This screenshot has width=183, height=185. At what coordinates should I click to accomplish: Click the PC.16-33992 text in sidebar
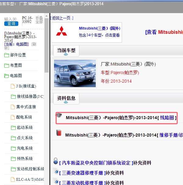point(27,20)
